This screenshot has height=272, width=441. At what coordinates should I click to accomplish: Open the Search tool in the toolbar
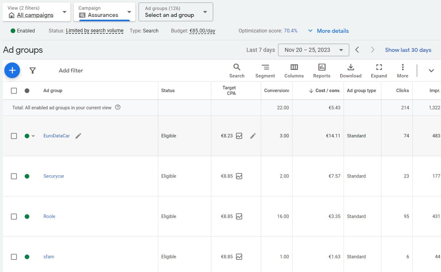point(237,71)
